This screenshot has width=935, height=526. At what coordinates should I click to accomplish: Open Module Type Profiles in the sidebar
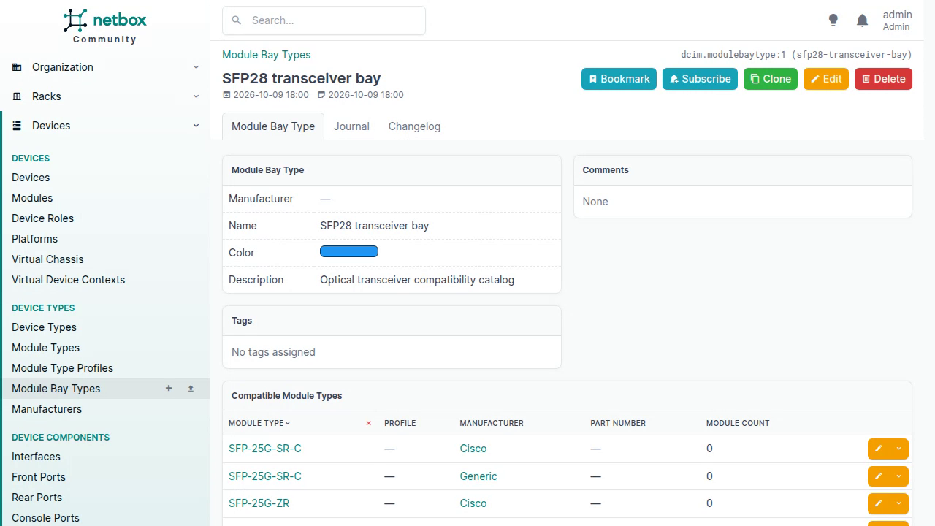(62, 368)
